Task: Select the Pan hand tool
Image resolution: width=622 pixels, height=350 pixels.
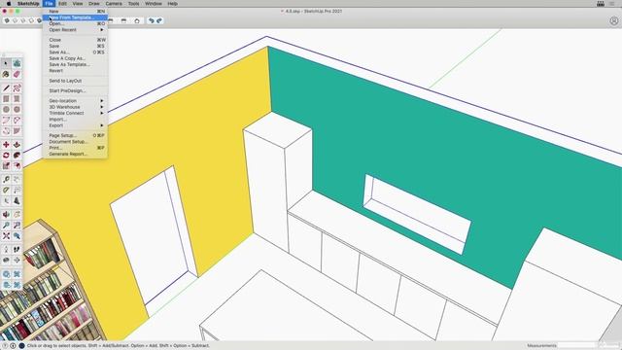Action: pos(17,215)
